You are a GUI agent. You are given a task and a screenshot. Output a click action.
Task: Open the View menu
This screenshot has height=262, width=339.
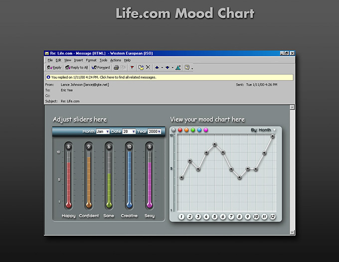[68, 60]
